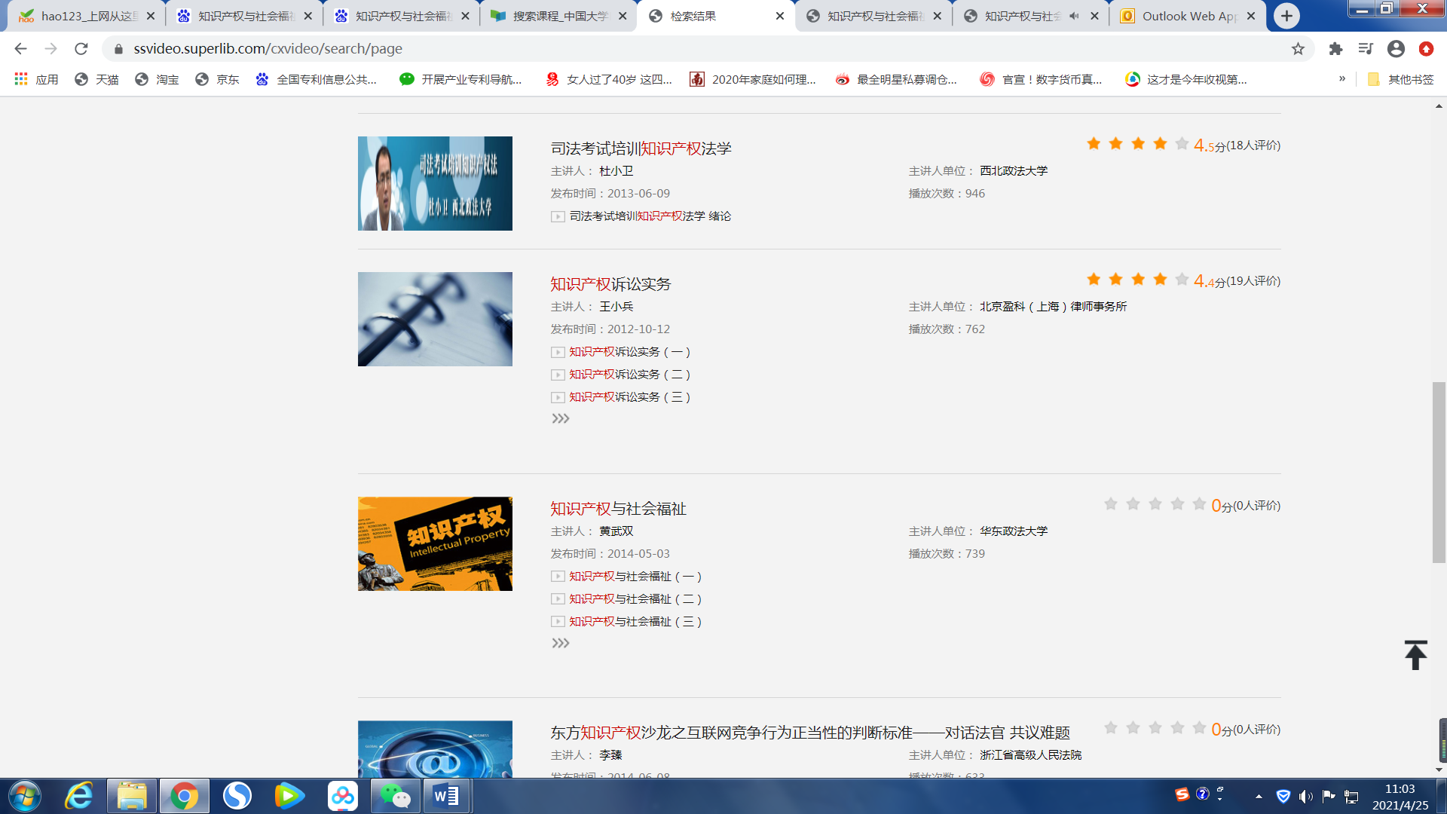This screenshot has height=814, width=1447.
Task: Play icon for 知识产权诉讼实务（二）
Action: point(558,375)
